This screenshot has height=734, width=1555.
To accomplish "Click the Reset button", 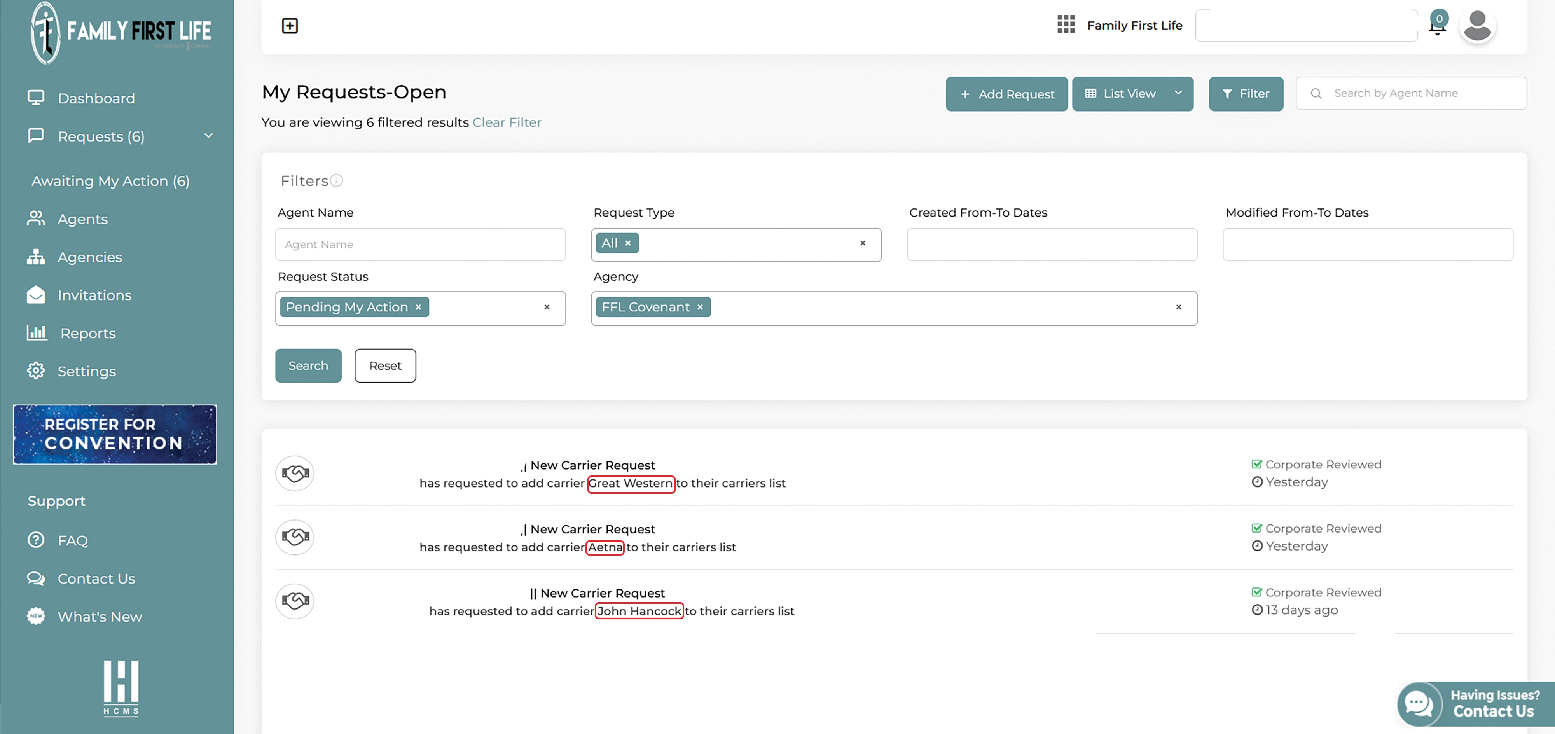I will coord(385,365).
